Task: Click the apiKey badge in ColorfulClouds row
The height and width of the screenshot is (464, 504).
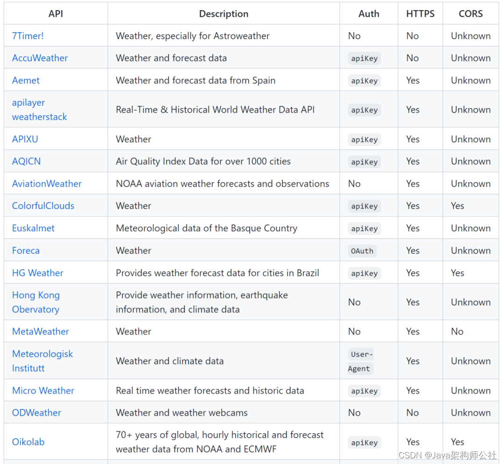Action: pos(364,206)
